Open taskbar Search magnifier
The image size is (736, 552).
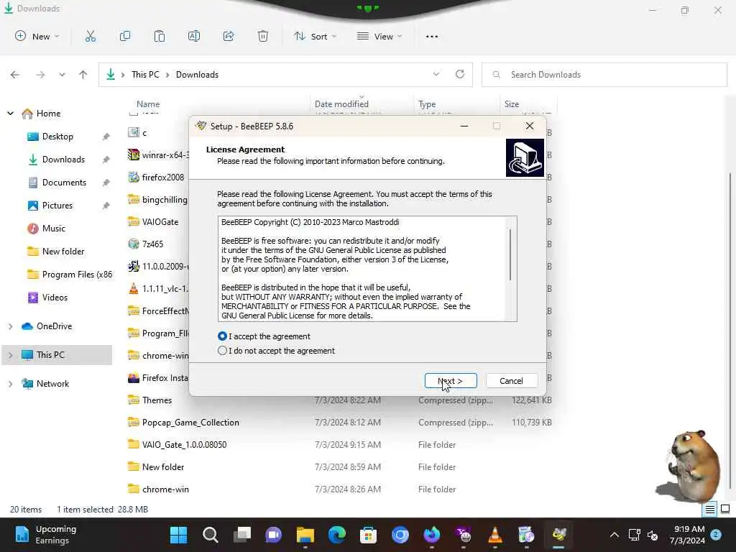pyautogui.click(x=211, y=535)
